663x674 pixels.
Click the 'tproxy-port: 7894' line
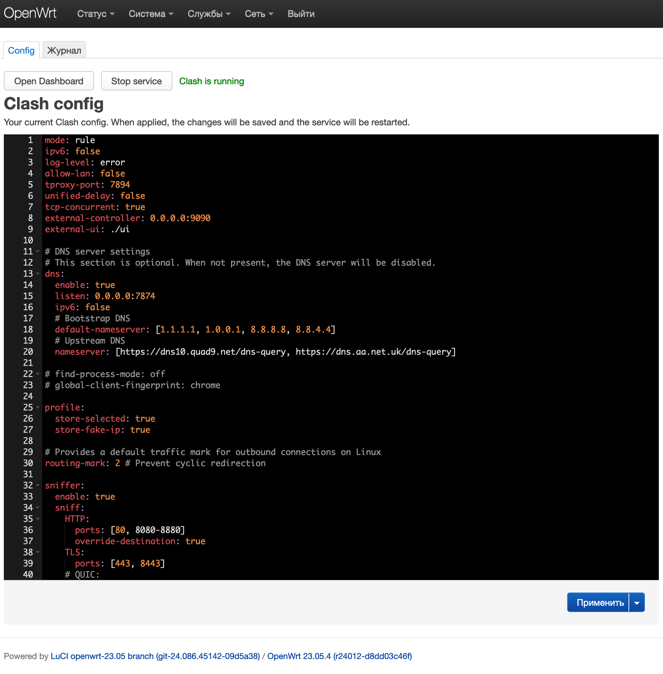point(87,185)
